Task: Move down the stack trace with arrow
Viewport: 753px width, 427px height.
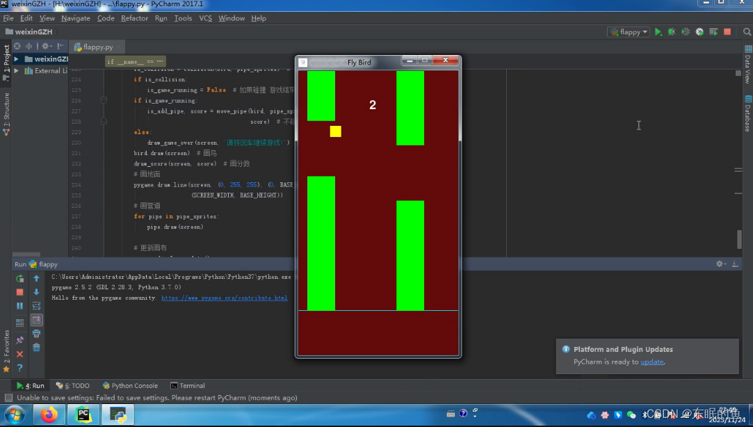Action: click(36, 292)
